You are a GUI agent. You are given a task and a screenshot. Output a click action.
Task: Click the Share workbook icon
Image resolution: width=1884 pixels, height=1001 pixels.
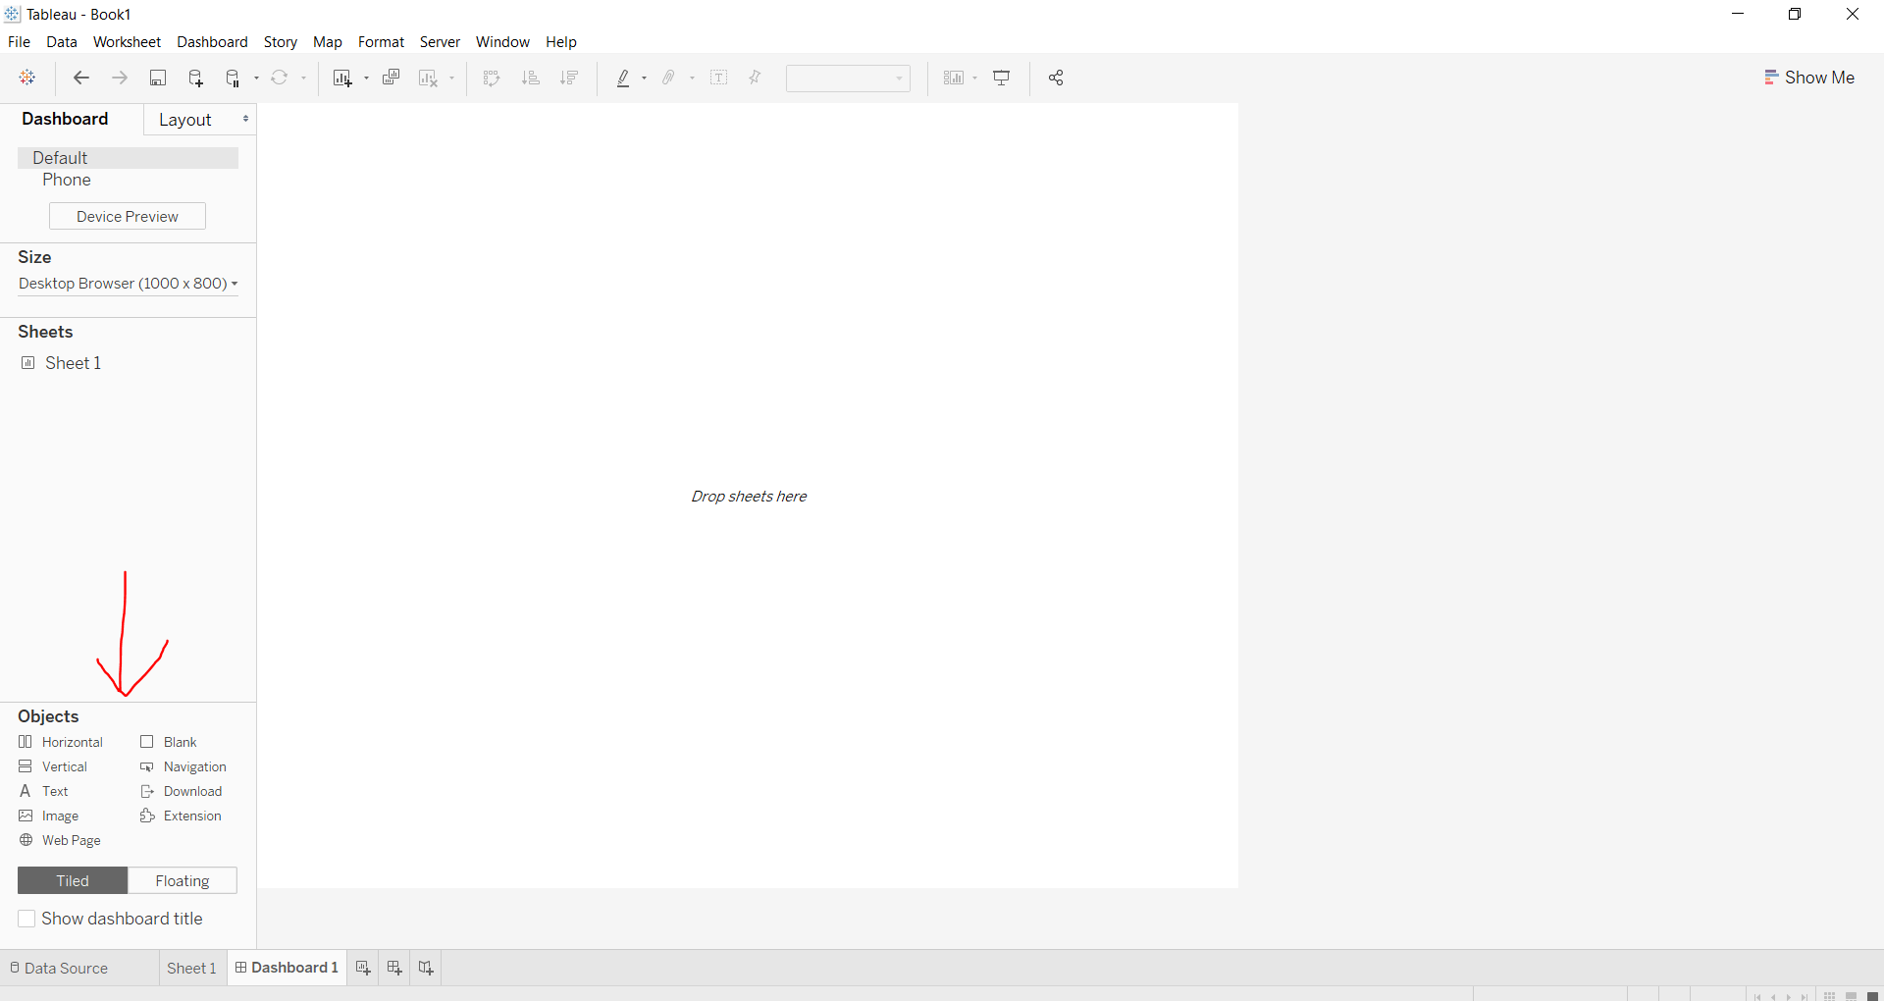click(x=1056, y=78)
